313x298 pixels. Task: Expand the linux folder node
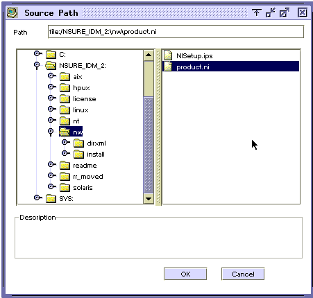pos(52,109)
